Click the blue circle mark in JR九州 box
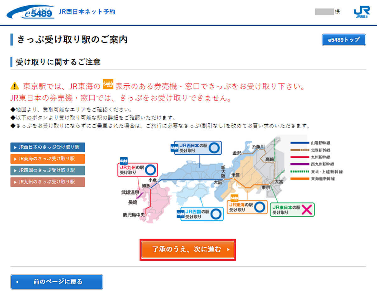This screenshot has width=377, height=292. click(150, 170)
